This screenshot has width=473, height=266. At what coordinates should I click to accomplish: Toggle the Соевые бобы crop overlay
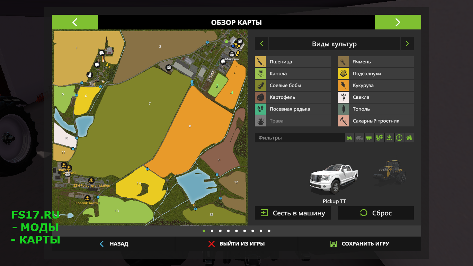(x=293, y=85)
